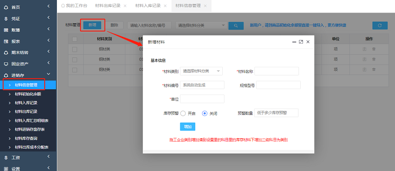Viewport: 395px width, 171px height.
Task: Expand the 首页 menu chevron
Action: pos(49,6)
